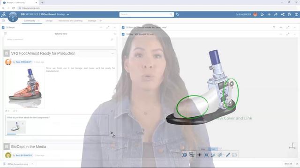The width and height of the screenshot is (300, 168).
Task: Click the browser address bar
Action: click(157, 8)
